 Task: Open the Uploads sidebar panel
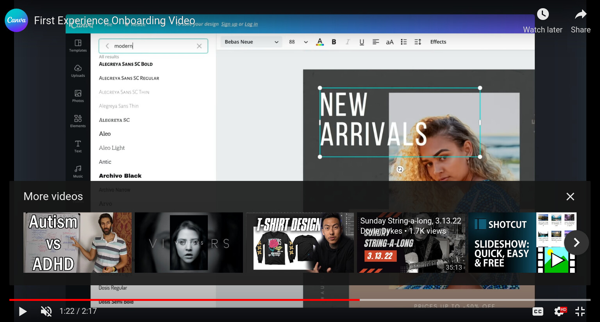coord(78,71)
